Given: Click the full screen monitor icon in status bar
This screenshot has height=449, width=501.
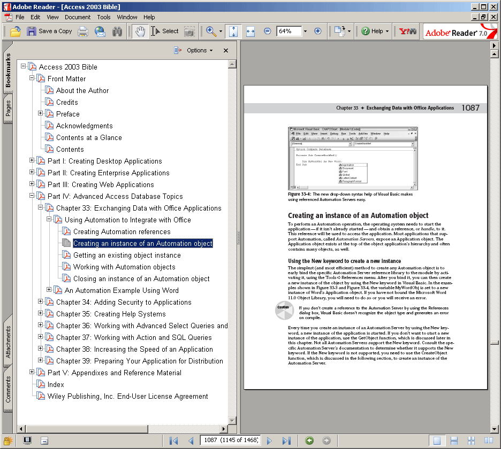Looking at the screenshot, I should [27, 440].
